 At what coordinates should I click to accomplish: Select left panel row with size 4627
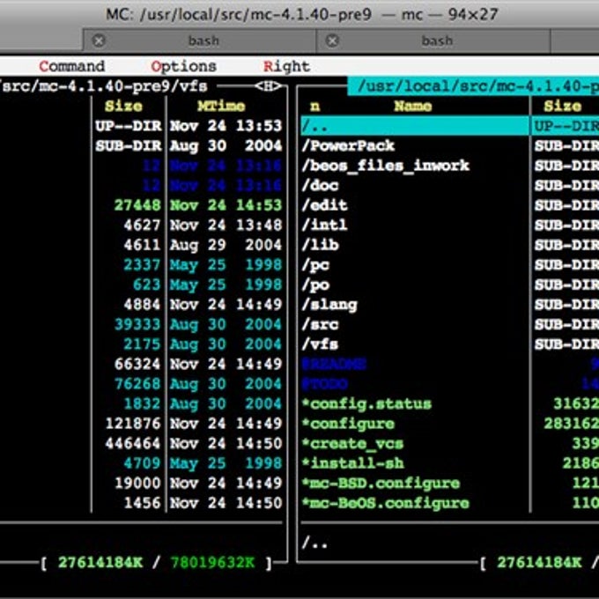141,226
